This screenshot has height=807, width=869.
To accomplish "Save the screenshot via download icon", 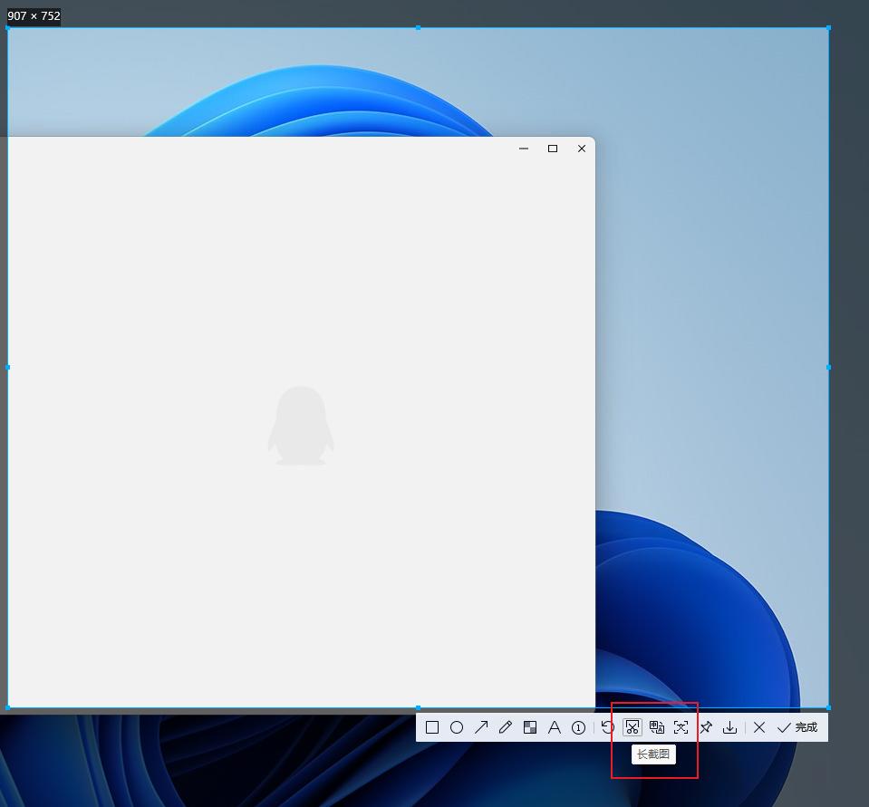I will pyautogui.click(x=729, y=727).
